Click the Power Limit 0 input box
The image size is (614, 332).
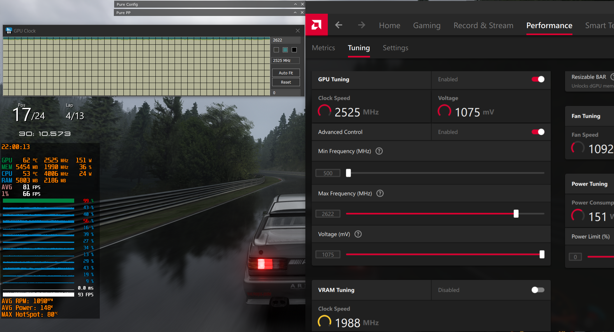click(575, 257)
